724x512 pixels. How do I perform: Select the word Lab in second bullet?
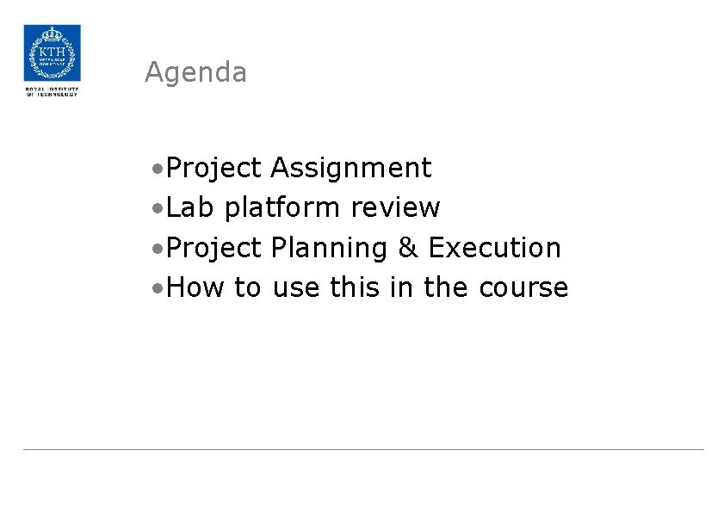186,208
